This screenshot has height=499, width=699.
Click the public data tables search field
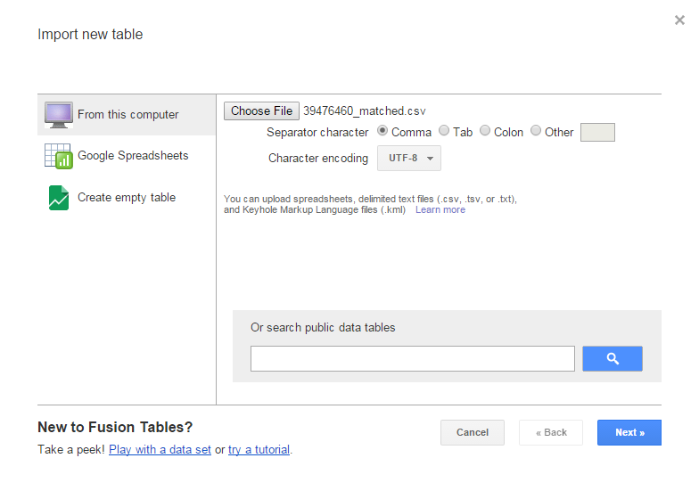coord(412,358)
